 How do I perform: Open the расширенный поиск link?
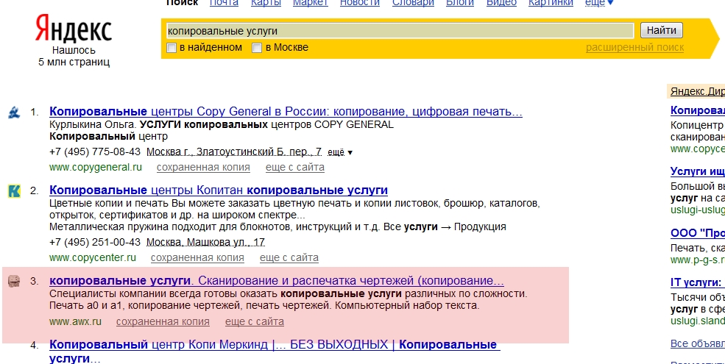(x=634, y=47)
